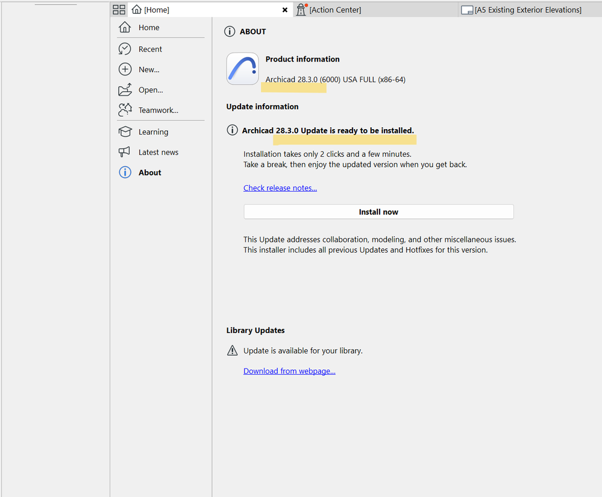Click the info icon beside ABOUT heading

click(230, 31)
